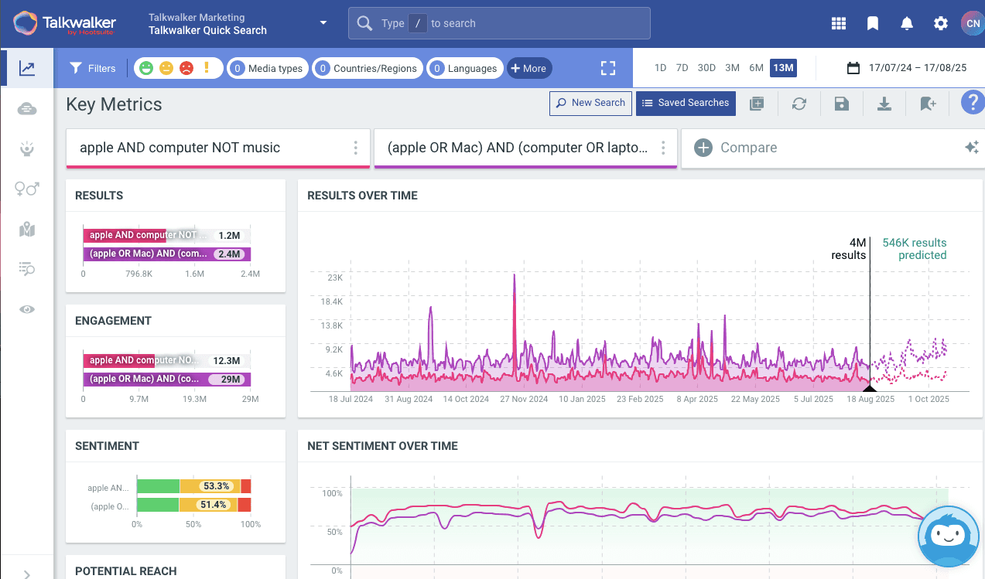
Task: Click the download export icon
Action: point(884,104)
